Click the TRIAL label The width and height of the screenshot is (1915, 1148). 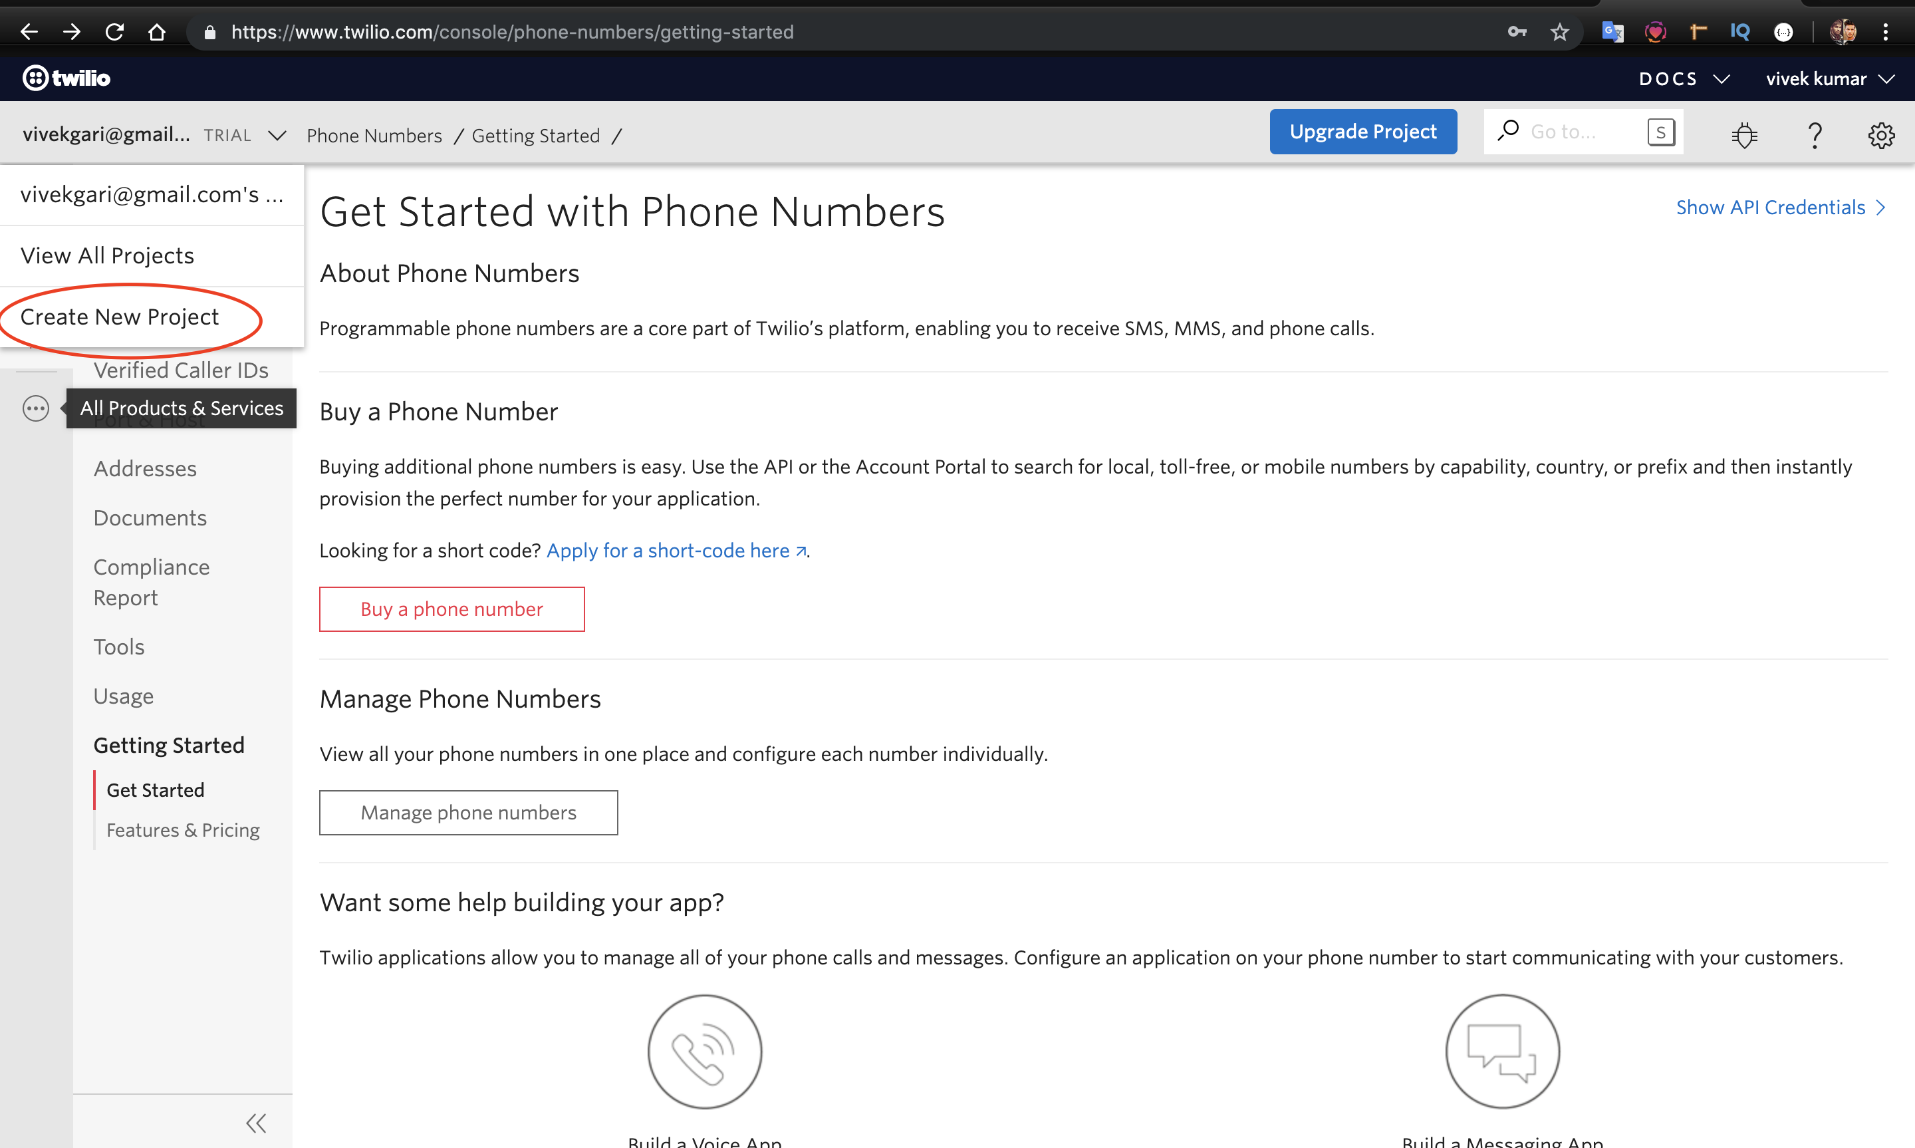click(227, 136)
